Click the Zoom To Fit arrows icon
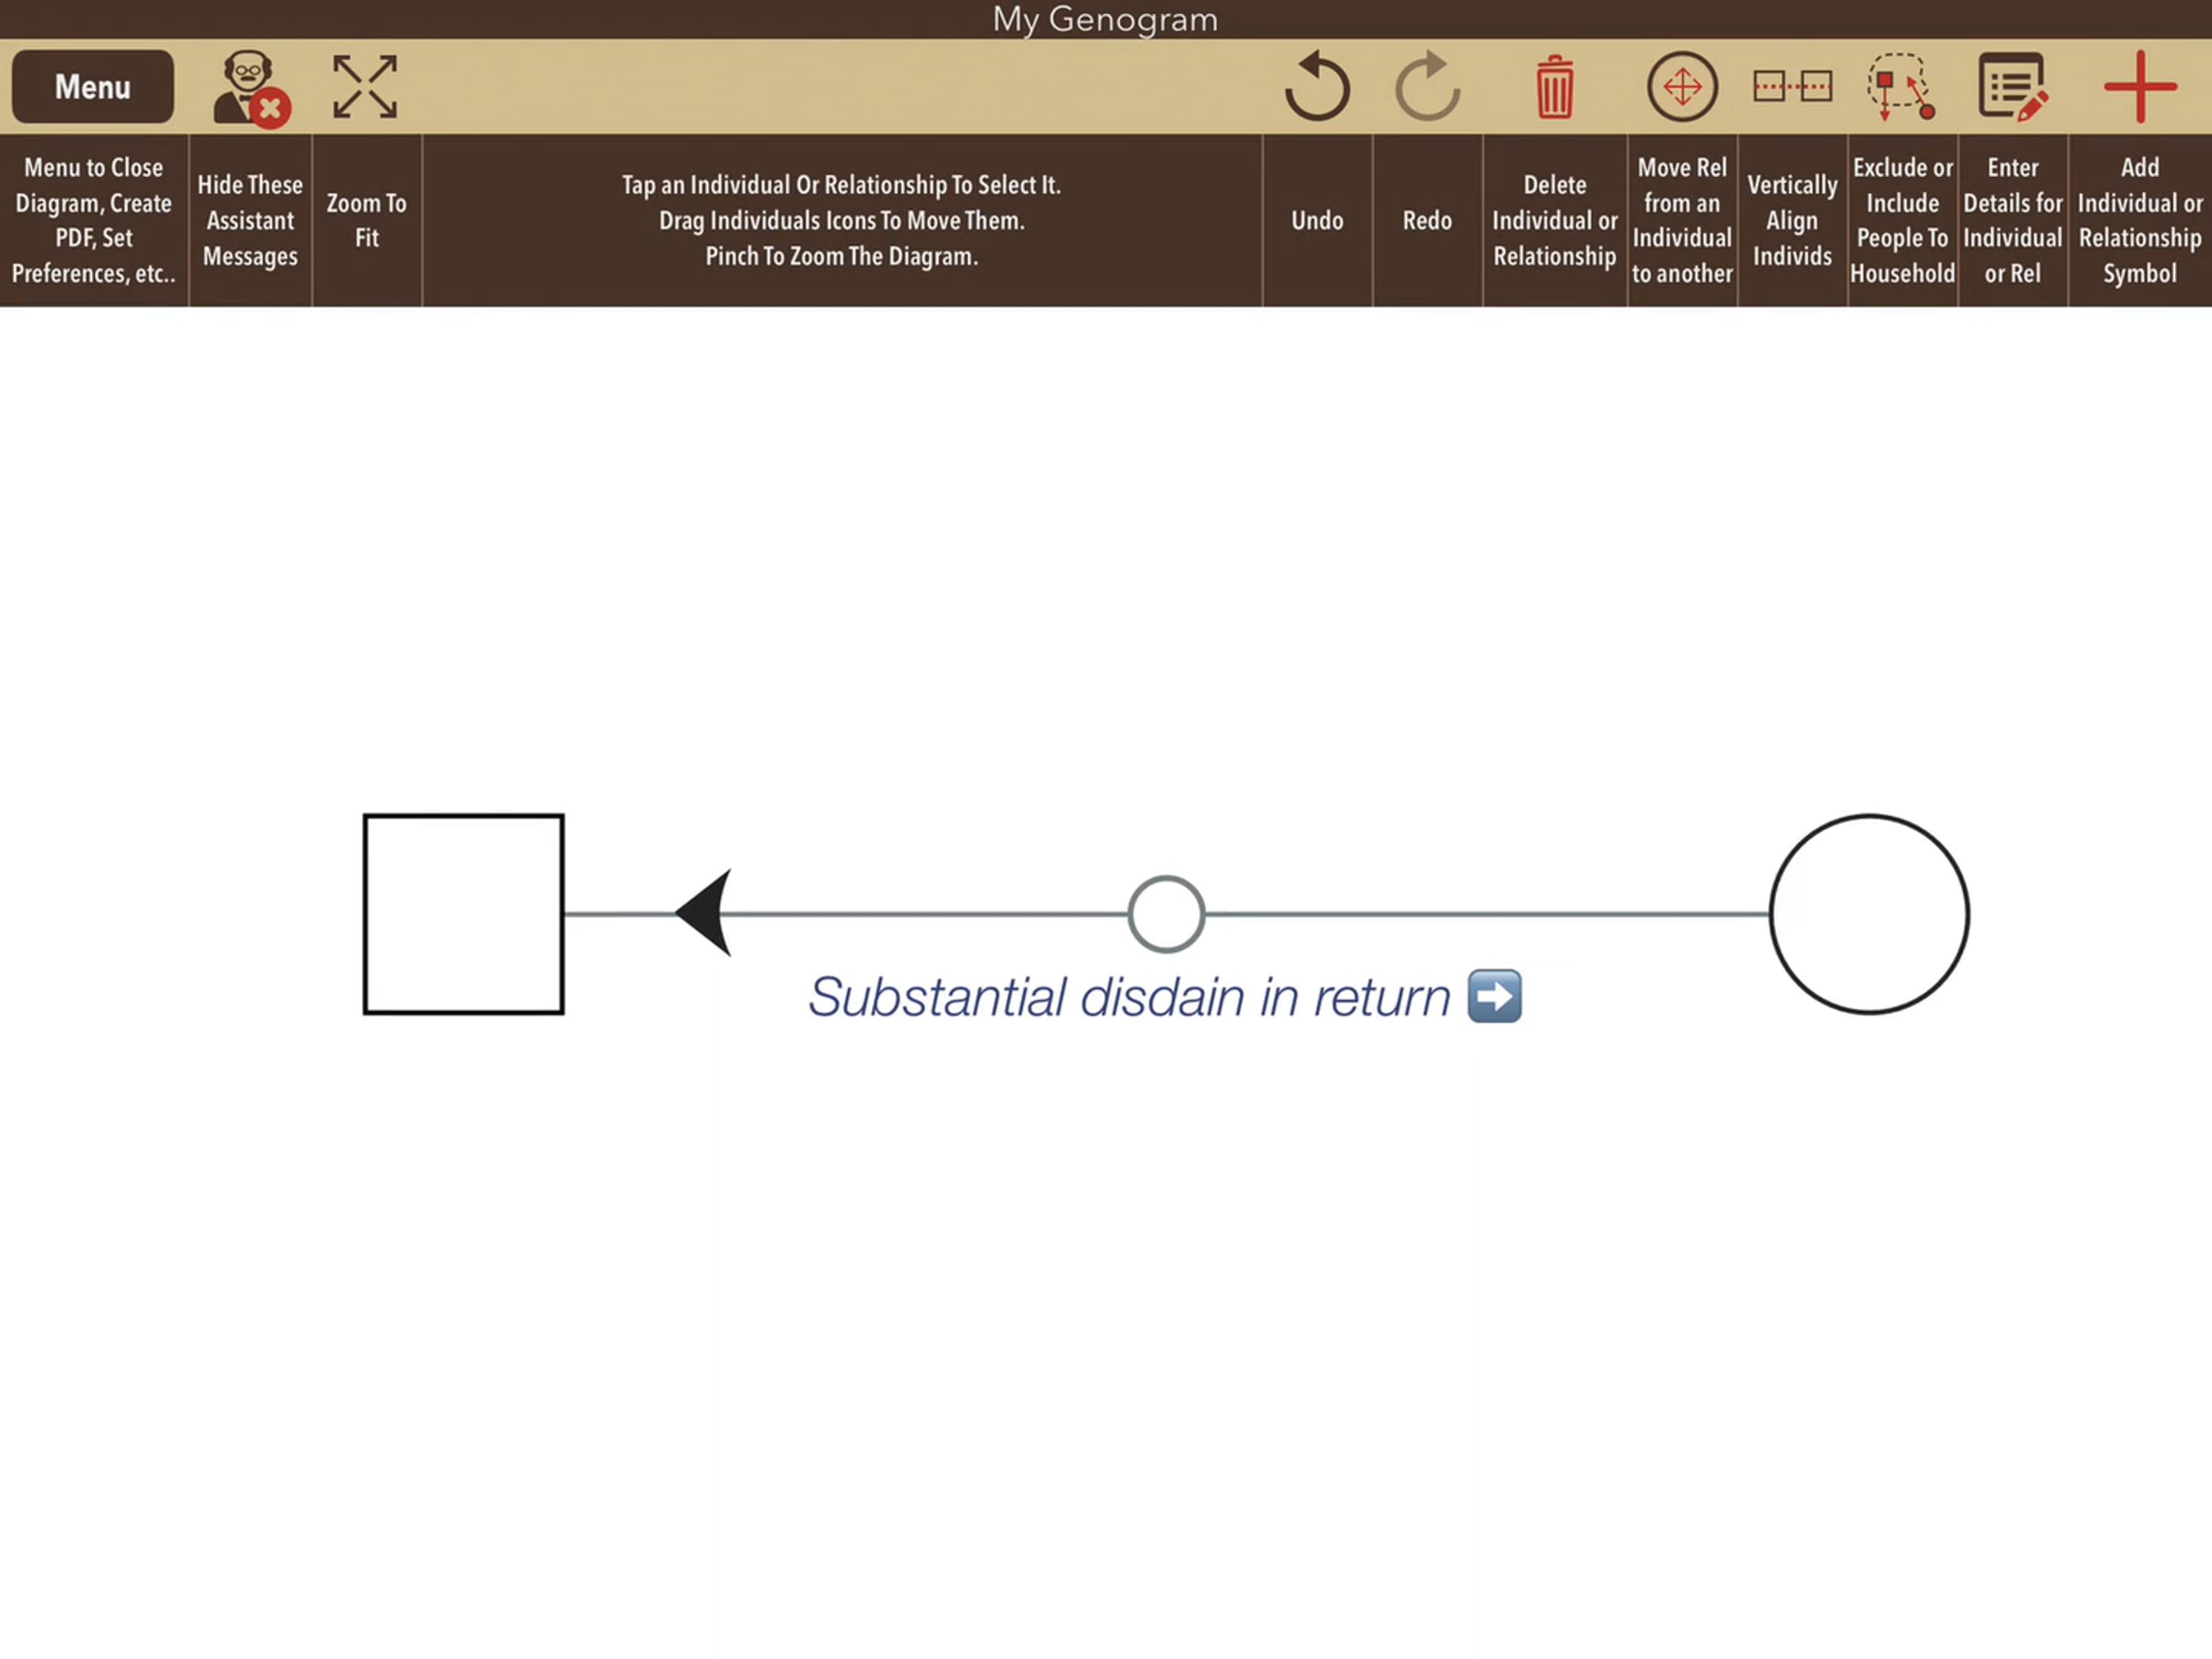Image resolution: width=2212 pixels, height=1659 pixels. click(365, 87)
